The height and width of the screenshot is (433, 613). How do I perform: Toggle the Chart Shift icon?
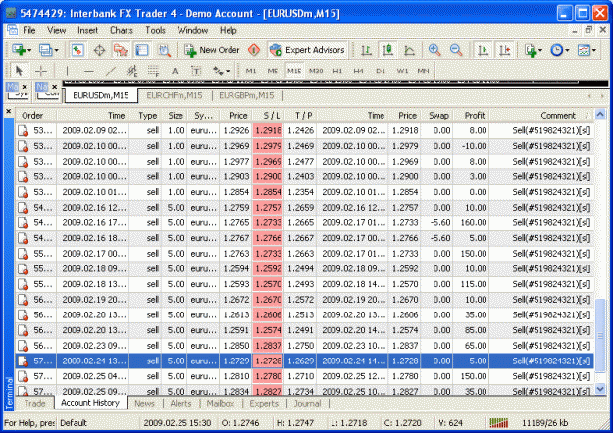tap(505, 50)
